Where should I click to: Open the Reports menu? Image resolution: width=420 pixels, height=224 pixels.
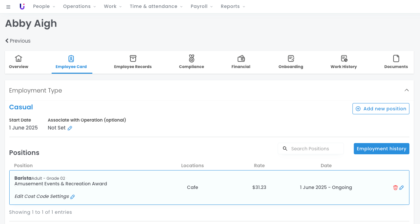tap(233, 7)
